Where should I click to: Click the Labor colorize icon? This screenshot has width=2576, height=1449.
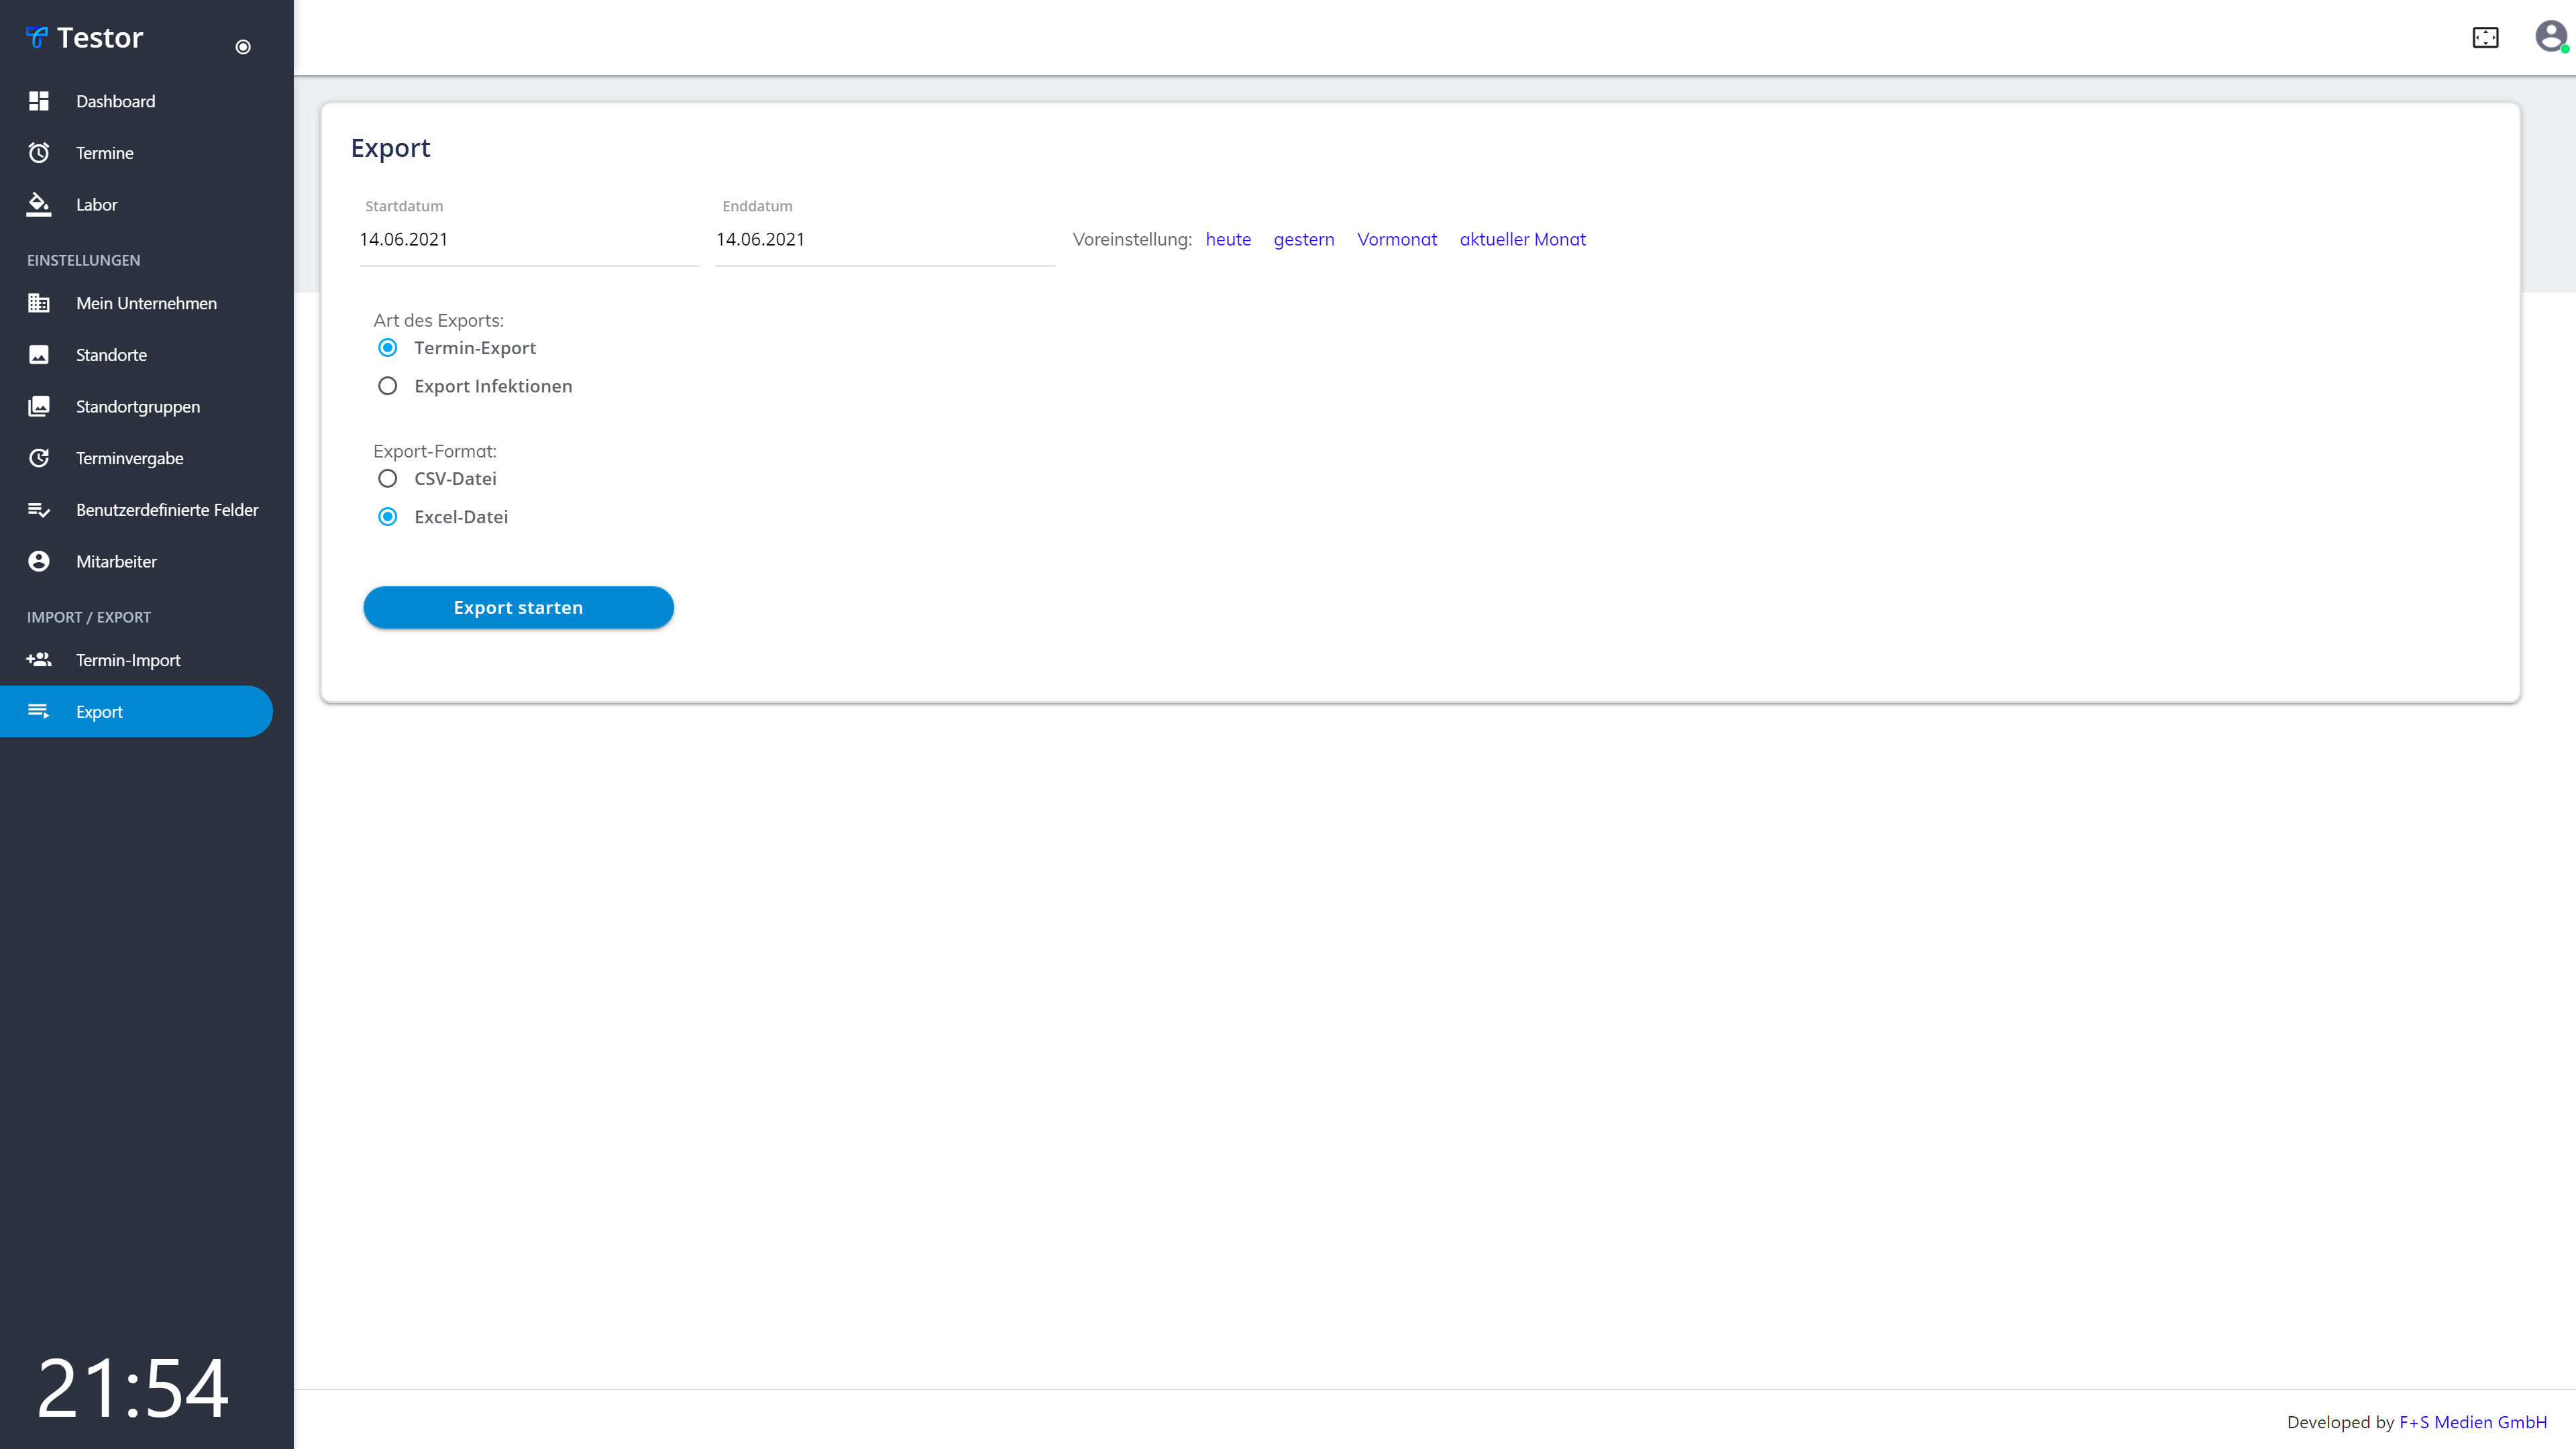39,204
